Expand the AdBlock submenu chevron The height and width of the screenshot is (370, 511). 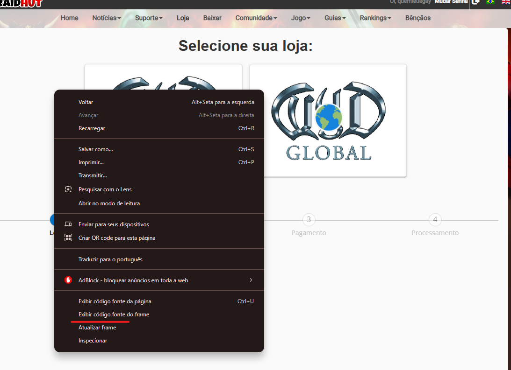coord(251,280)
